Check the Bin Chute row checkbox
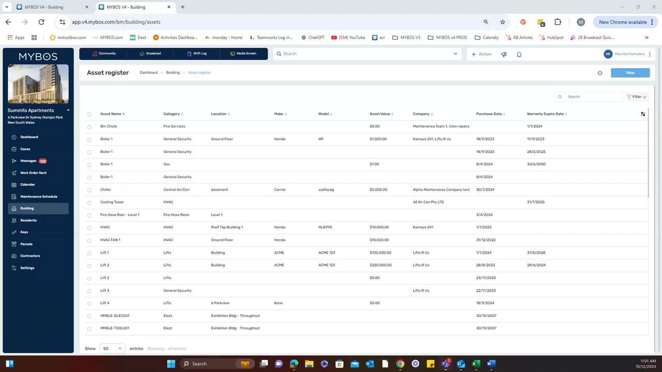The image size is (662, 372). [x=89, y=127]
